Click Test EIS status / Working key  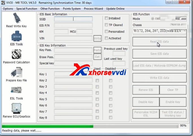click(x=173, y=114)
